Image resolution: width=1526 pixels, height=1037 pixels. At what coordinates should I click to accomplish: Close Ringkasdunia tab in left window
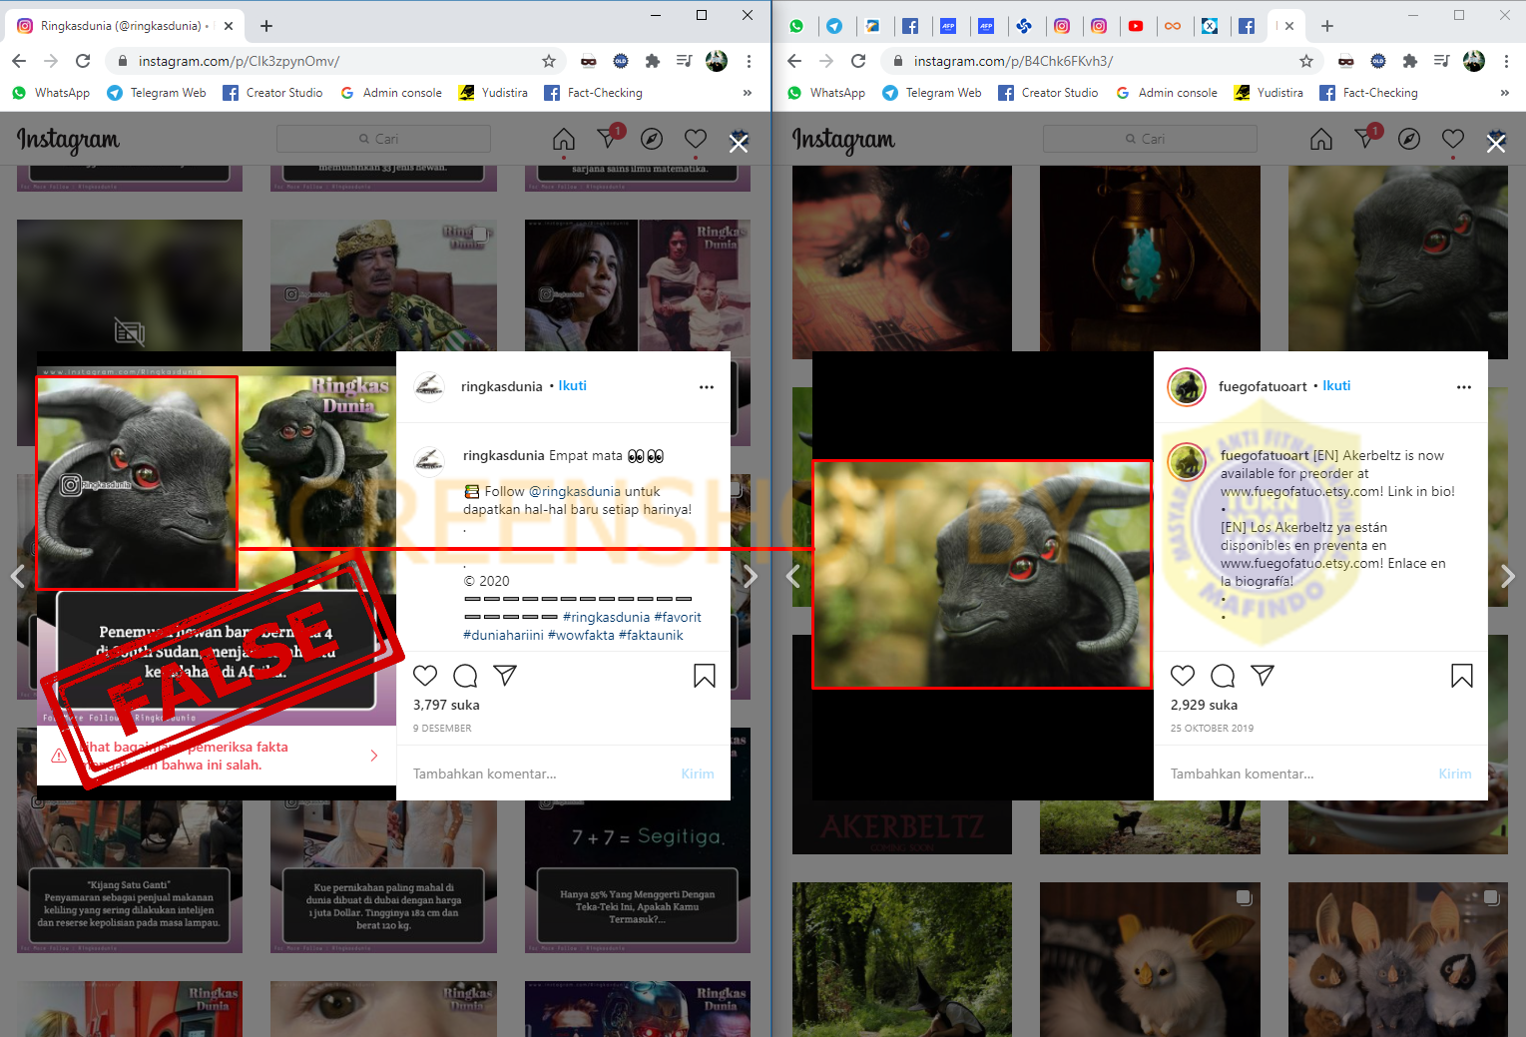click(229, 26)
